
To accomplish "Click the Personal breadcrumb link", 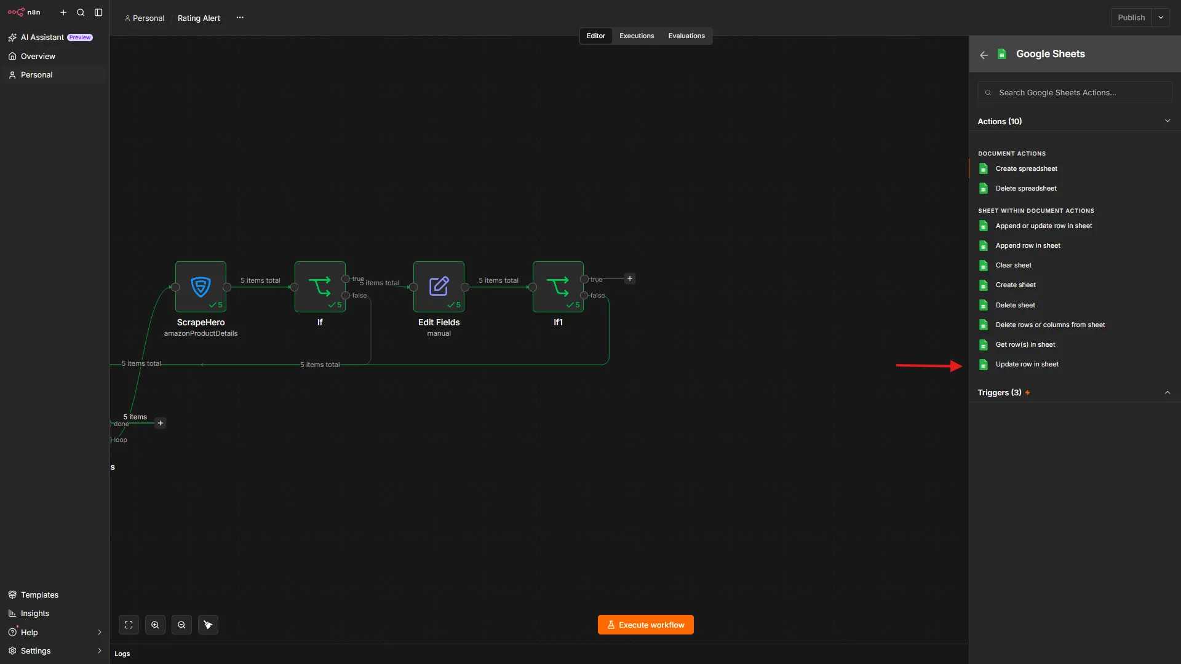I will tap(145, 18).
